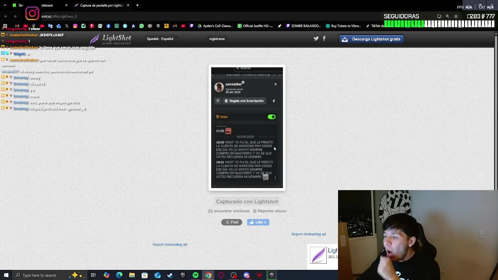Open the Lightshot Twitter bird icon
The image size is (498, 280).
click(316, 38)
